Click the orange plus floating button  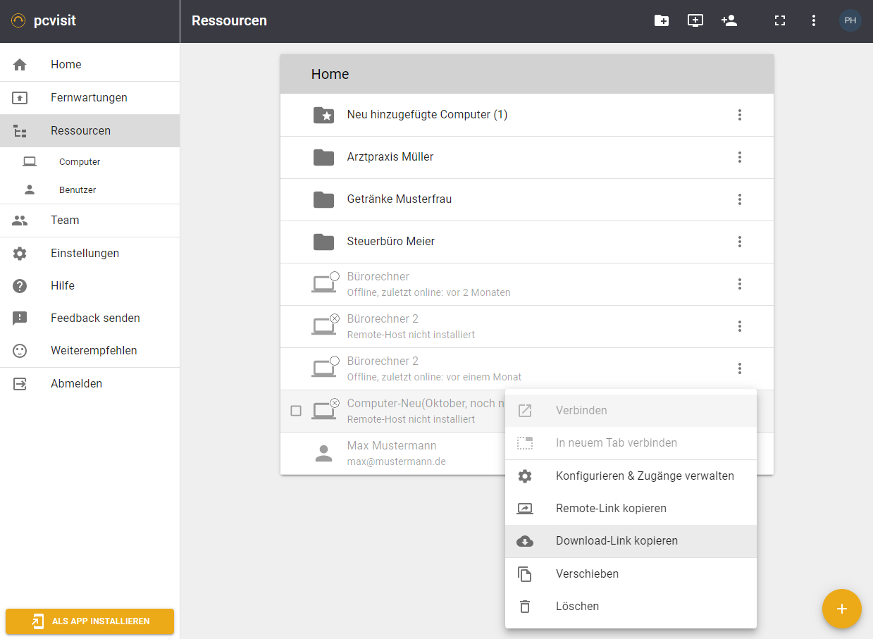coord(841,608)
